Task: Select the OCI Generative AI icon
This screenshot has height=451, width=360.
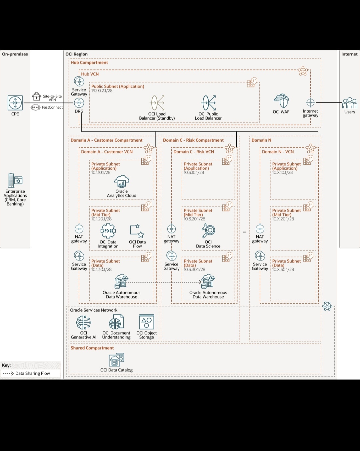Action: tap(84, 322)
